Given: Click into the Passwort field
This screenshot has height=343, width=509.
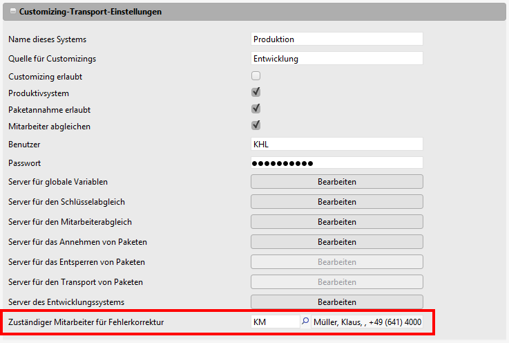Looking at the screenshot, I should [336, 163].
